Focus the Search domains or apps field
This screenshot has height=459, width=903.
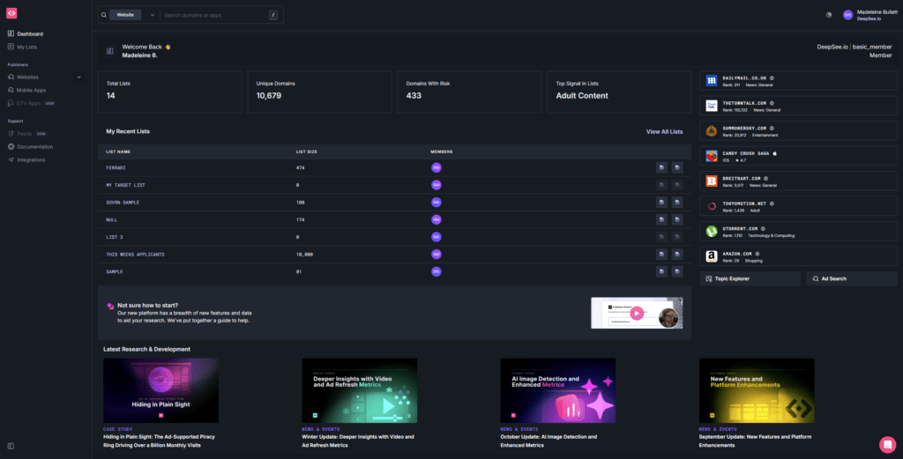(x=215, y=15)
